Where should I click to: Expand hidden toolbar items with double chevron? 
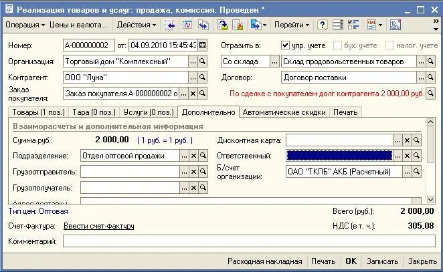pyautogui.click(x=436, y=21)
